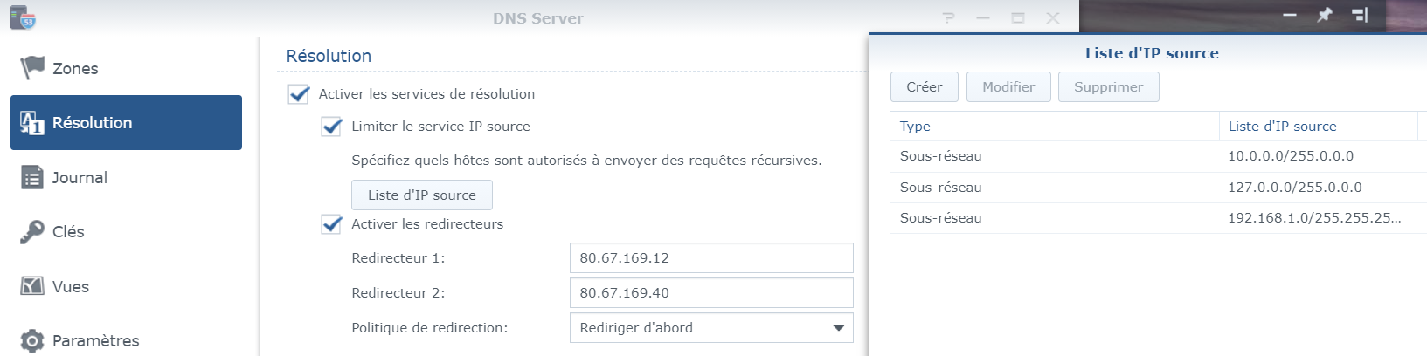Select the Résolution menu item
This screenshot has height=356, width=1427.
point(126,123)
